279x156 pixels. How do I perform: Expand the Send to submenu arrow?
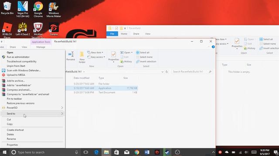tap(62, 114)
